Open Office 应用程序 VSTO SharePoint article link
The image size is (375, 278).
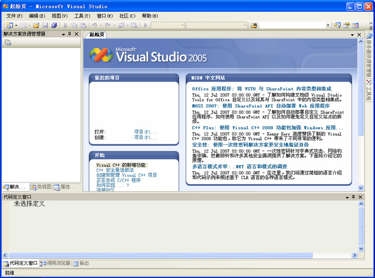pos(262,89)
